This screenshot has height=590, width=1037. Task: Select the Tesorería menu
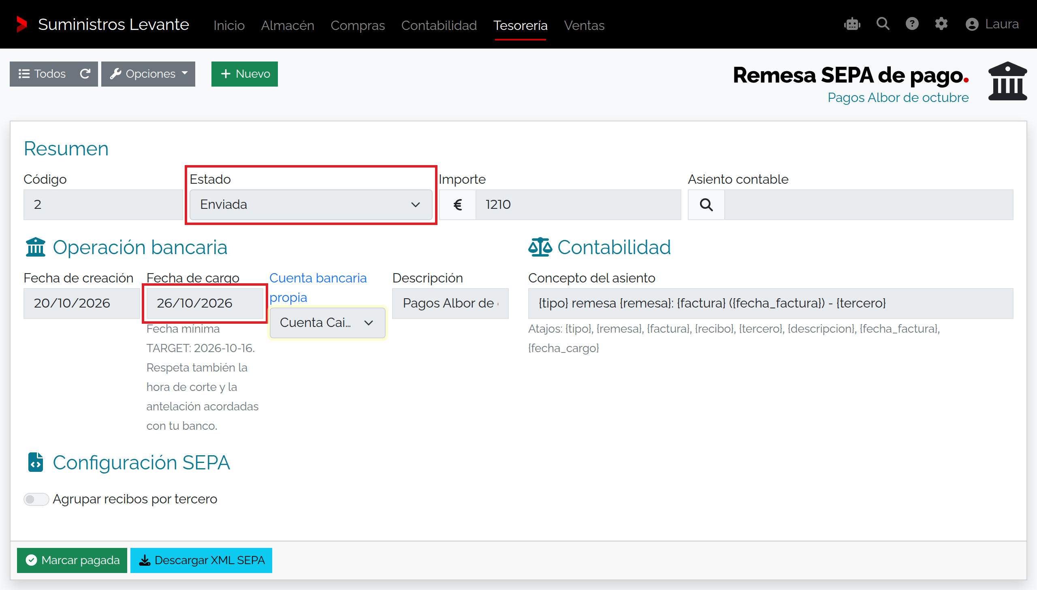(521, 25)
